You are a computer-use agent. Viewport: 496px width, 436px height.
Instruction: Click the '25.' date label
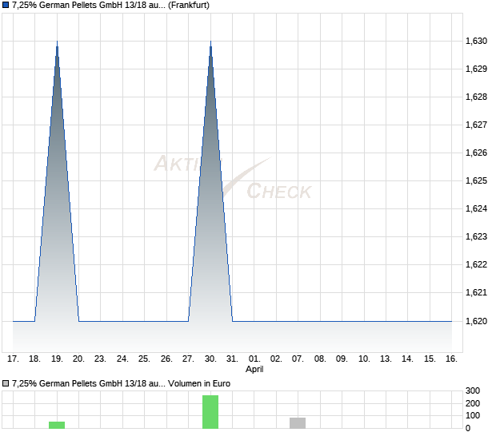[x=144, y=359]
